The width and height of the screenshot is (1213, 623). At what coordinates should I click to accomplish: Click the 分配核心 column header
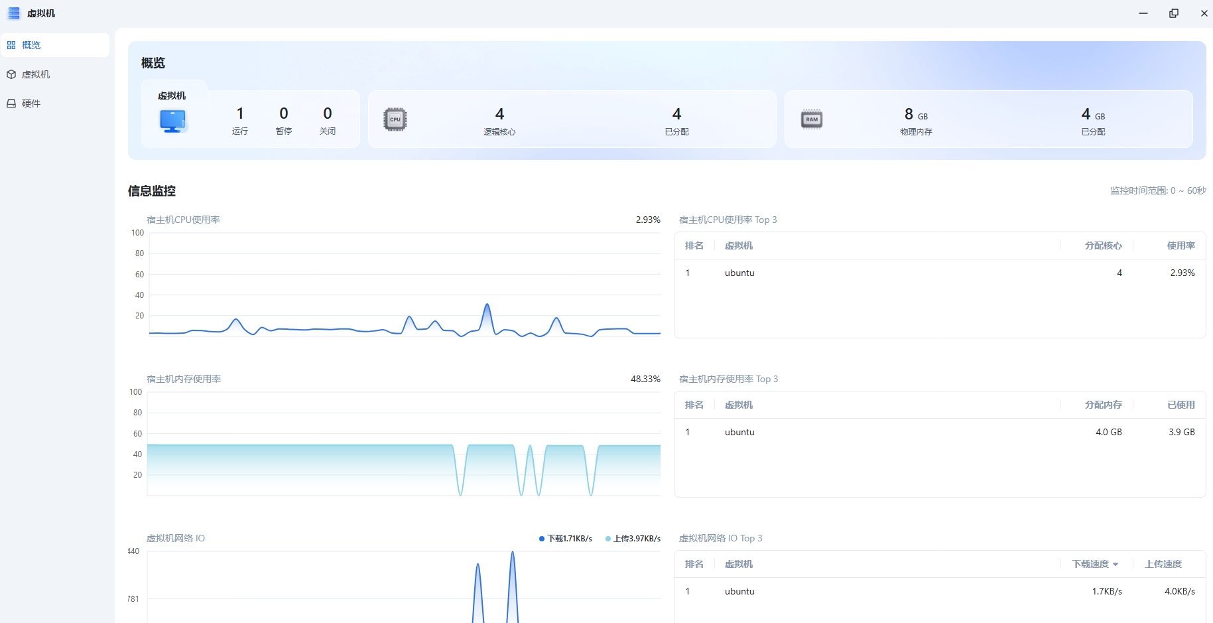click(1104, 245)
